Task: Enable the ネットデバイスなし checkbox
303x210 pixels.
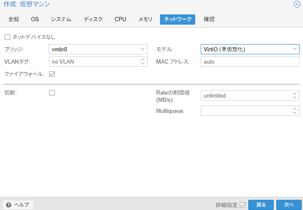Action: coord(7,37)
